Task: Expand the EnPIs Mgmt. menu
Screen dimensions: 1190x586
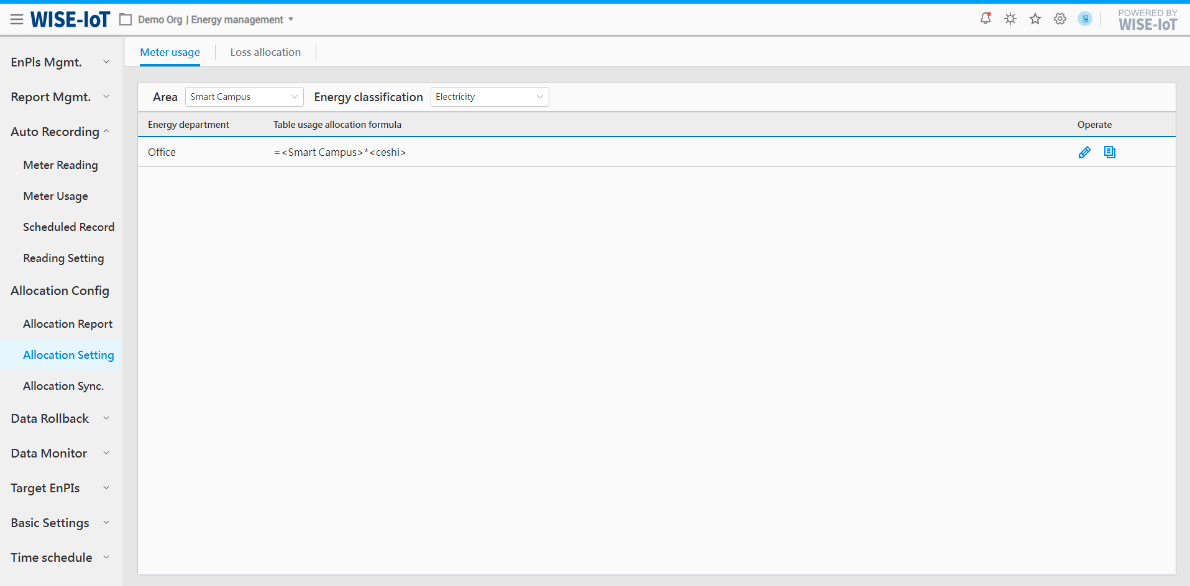Action: tap(60, 62)
